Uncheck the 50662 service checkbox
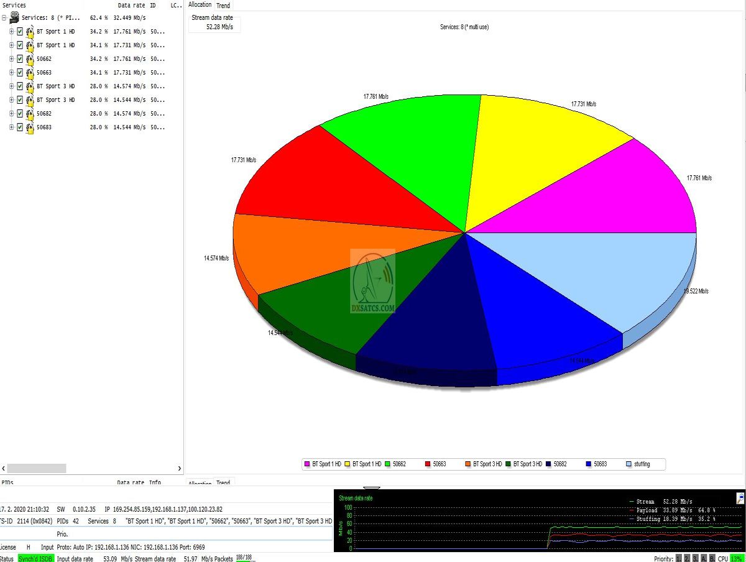 [20, 59]
